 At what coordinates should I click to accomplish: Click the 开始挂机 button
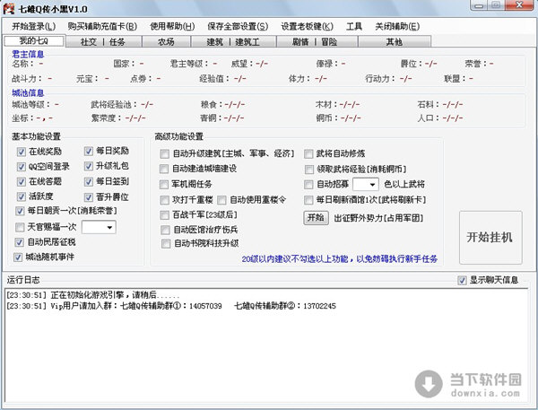point(490,238)
